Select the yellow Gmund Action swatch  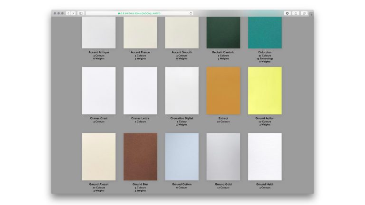coord(265,91)
